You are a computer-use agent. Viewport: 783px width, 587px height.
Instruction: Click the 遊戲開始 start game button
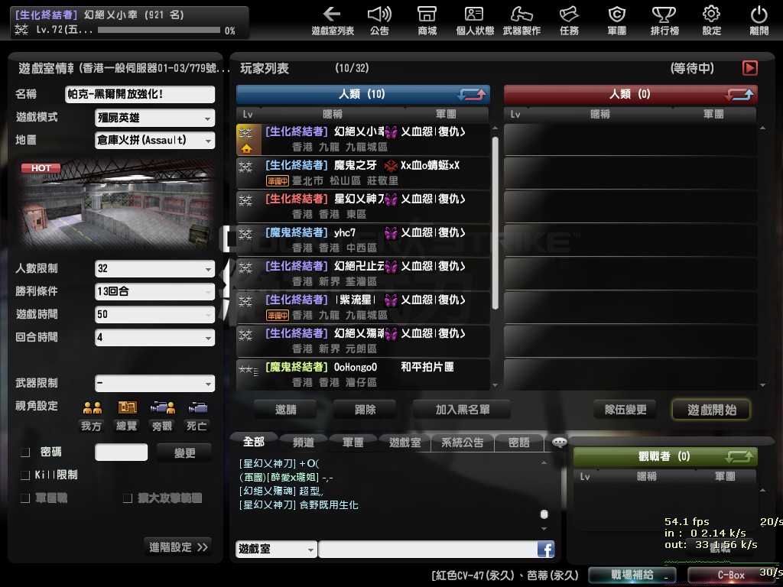(712, 410)
